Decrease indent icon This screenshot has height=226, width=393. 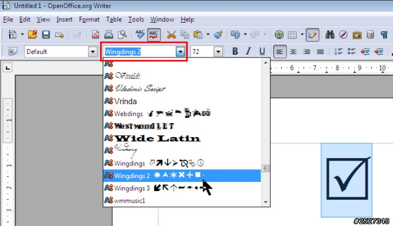(x=365, y=51)
